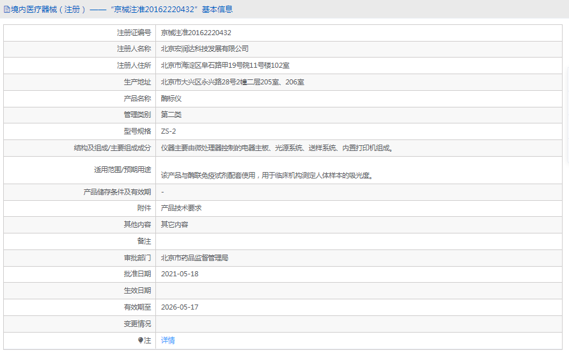
Task: Click the 结构及组成/主要组成成分 label
Action: 113,148
